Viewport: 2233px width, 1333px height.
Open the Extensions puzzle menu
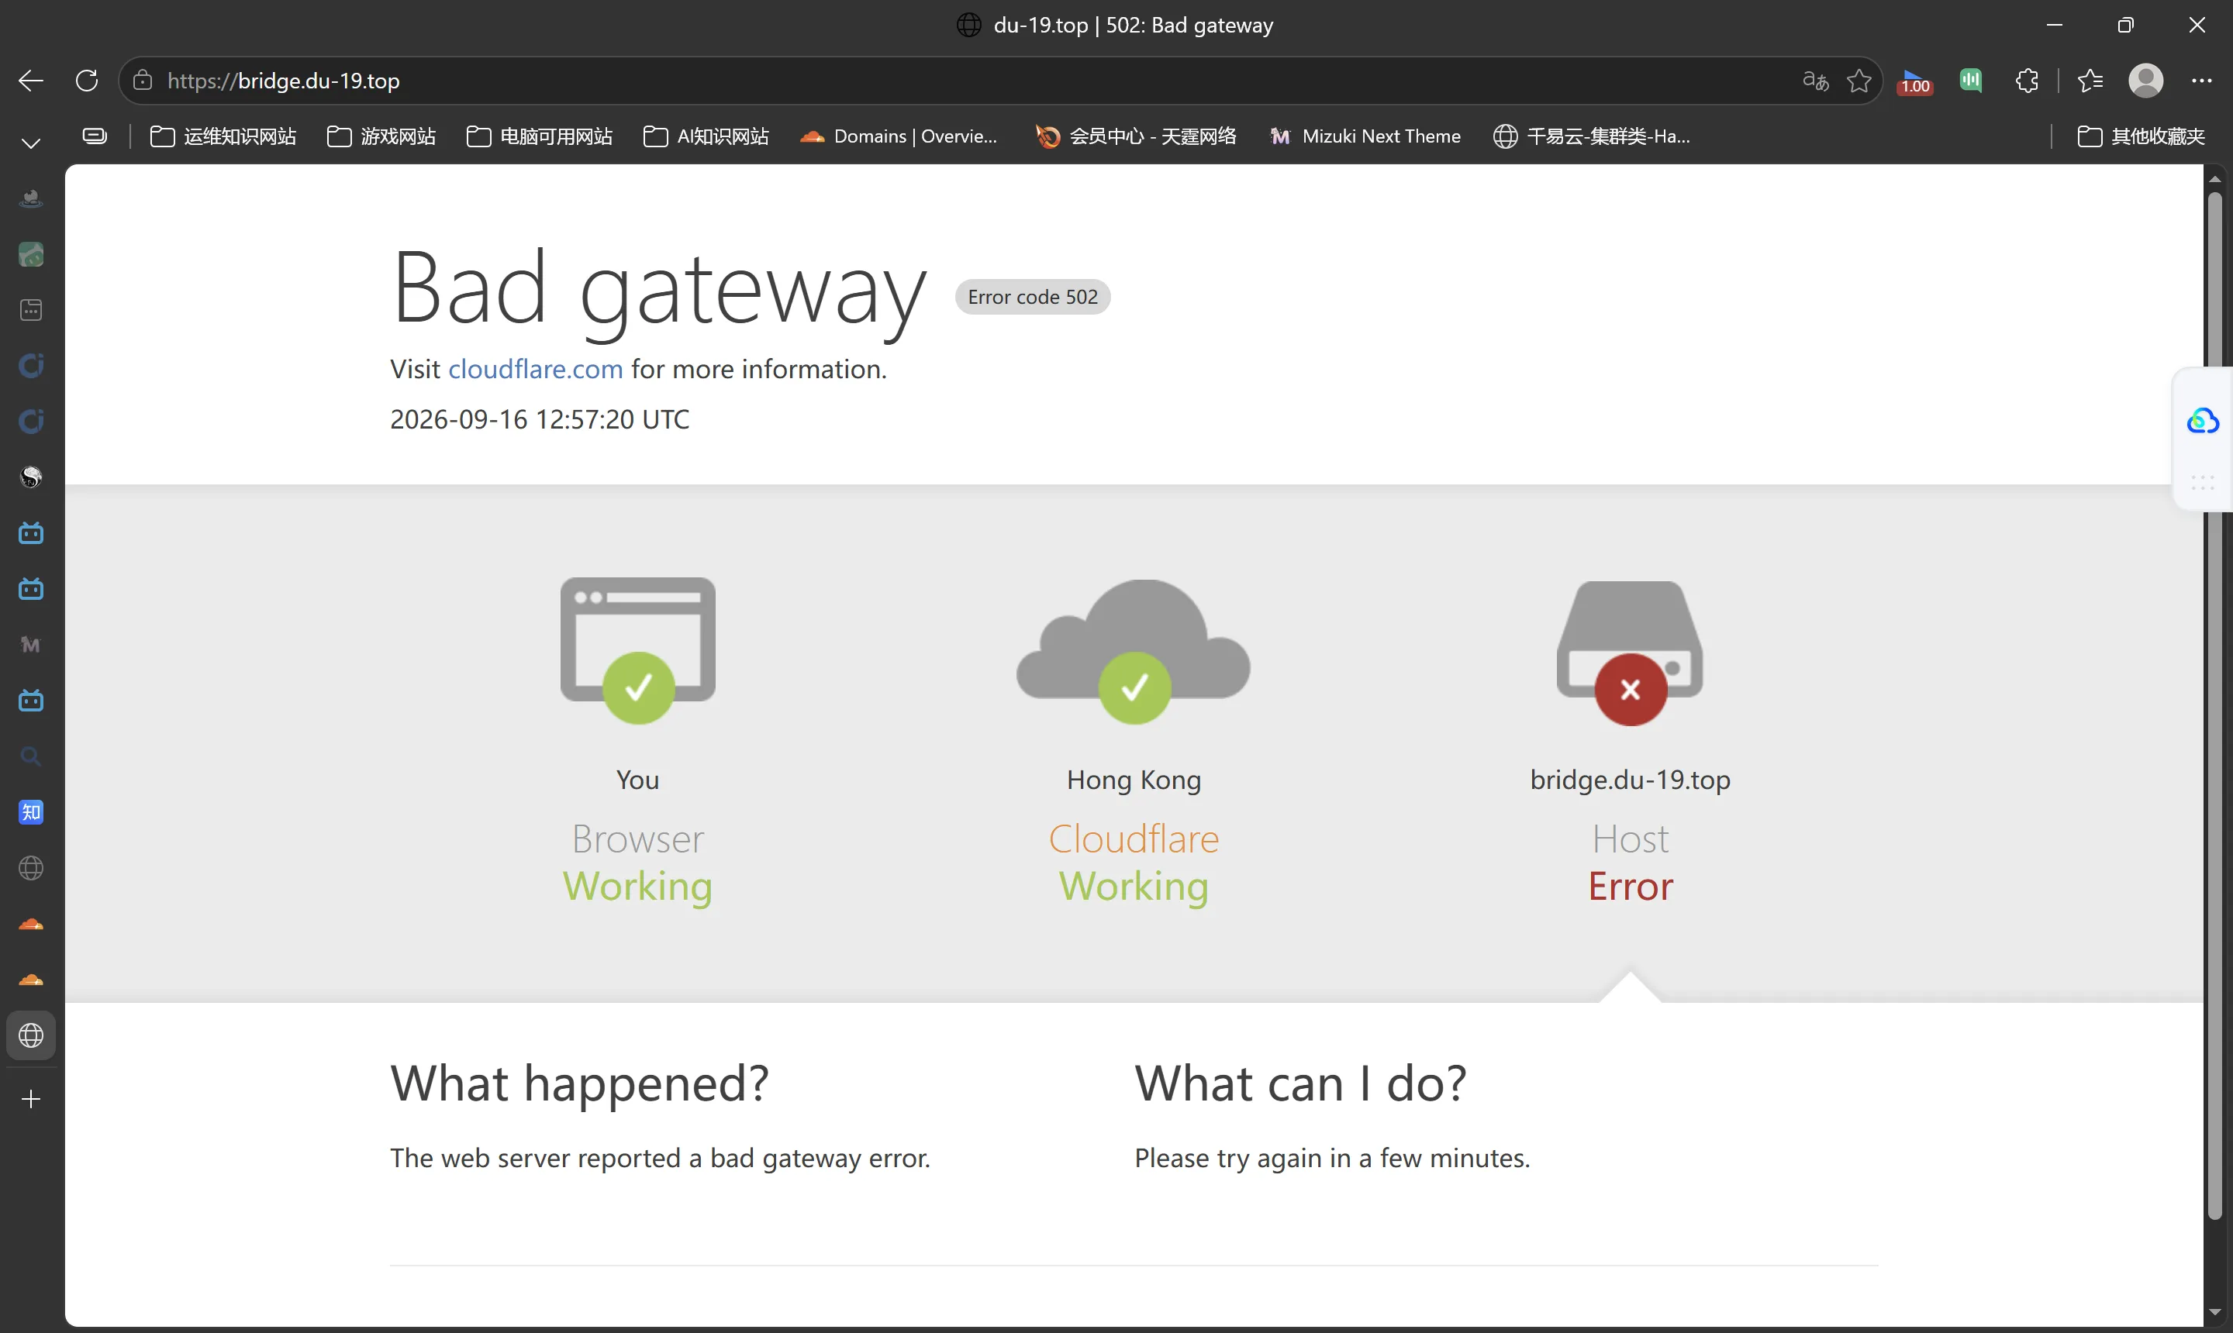pyautogui.click(x=2026, y=81)
